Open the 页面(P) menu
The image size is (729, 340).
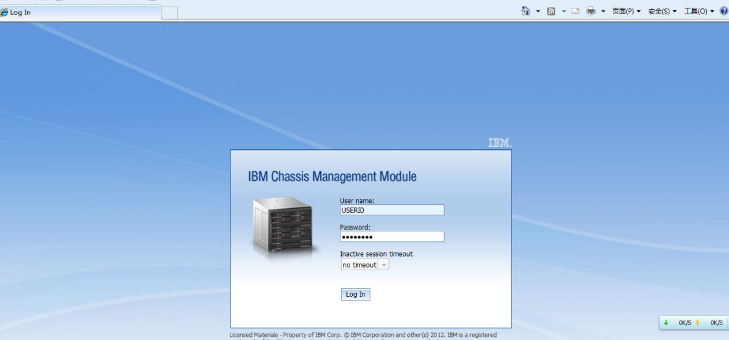626,11
